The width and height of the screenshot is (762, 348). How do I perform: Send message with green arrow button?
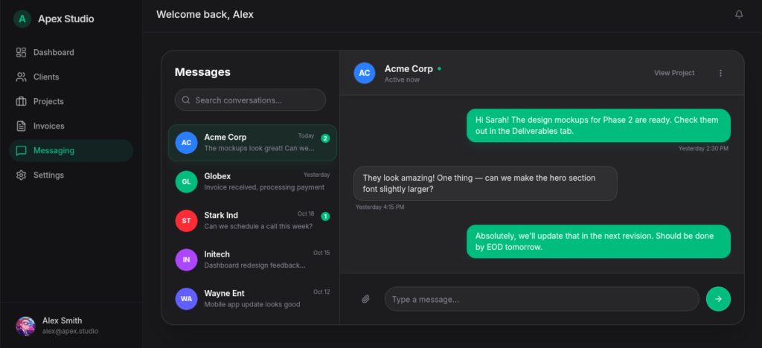pyautogui.click(x=718, y=299)
